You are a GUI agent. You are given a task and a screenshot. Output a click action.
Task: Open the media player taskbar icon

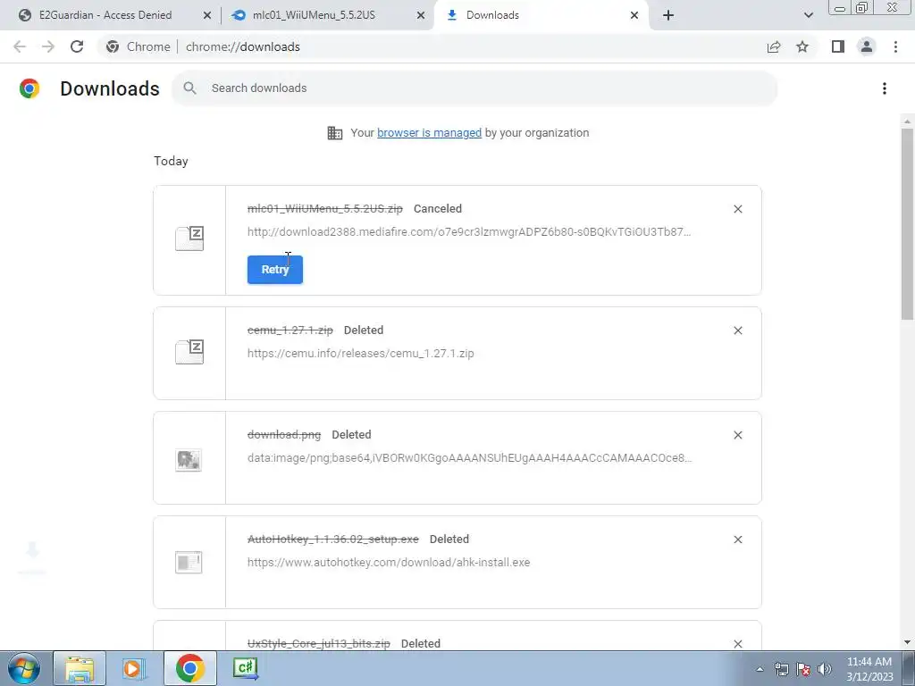(134, 668)
